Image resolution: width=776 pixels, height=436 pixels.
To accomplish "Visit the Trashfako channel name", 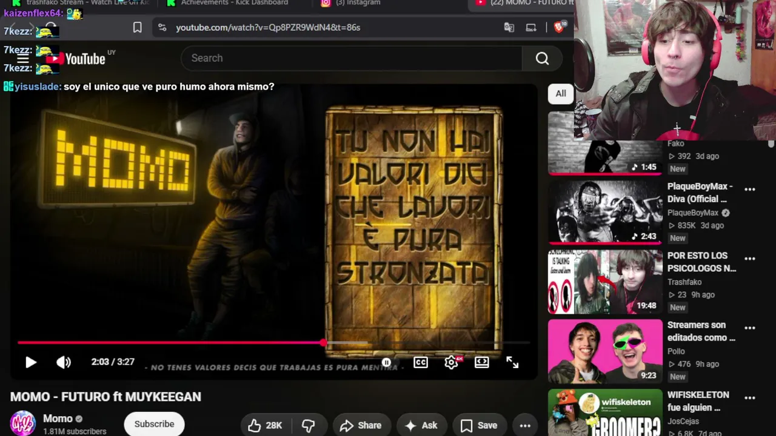I will (684, 282).
